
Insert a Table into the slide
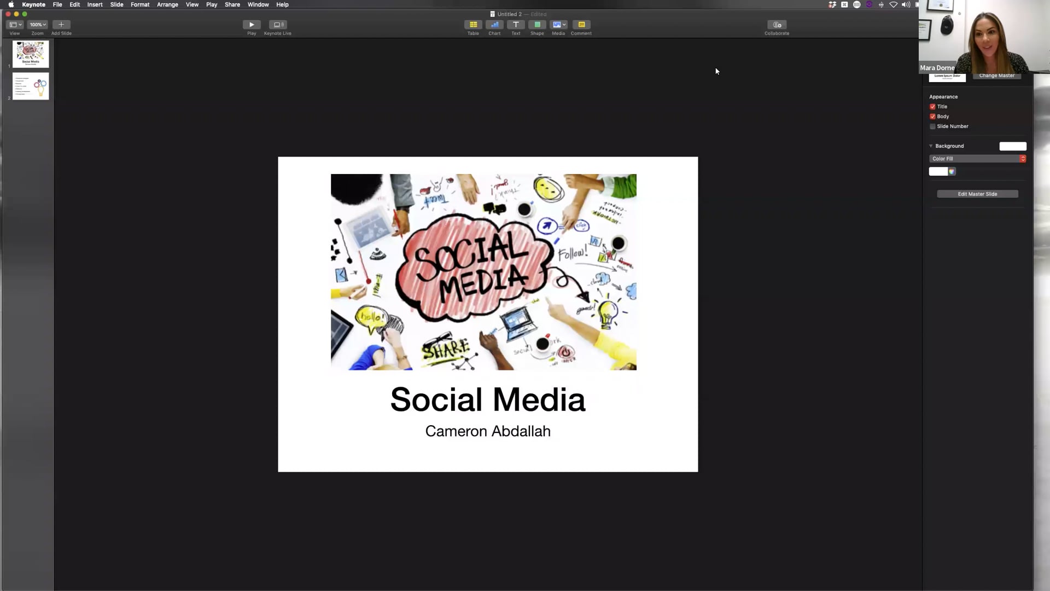pos(472,25)
